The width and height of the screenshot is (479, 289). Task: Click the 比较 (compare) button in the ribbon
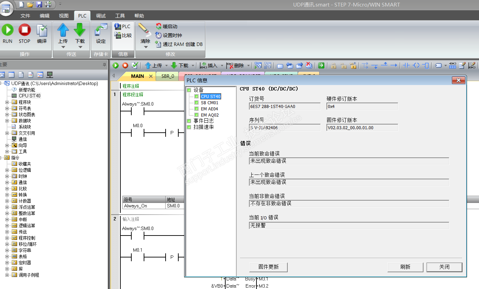123,35
